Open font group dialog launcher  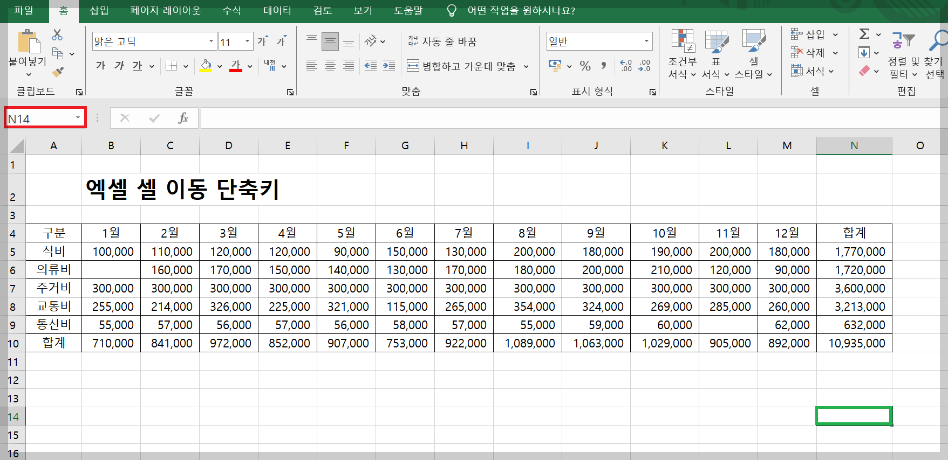pos(290,92)
